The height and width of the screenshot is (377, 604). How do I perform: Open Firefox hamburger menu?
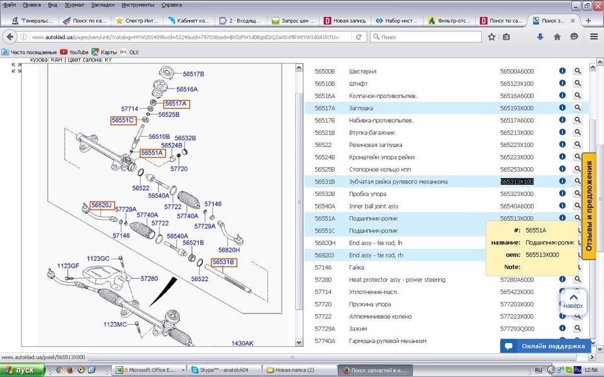(594, 37)
